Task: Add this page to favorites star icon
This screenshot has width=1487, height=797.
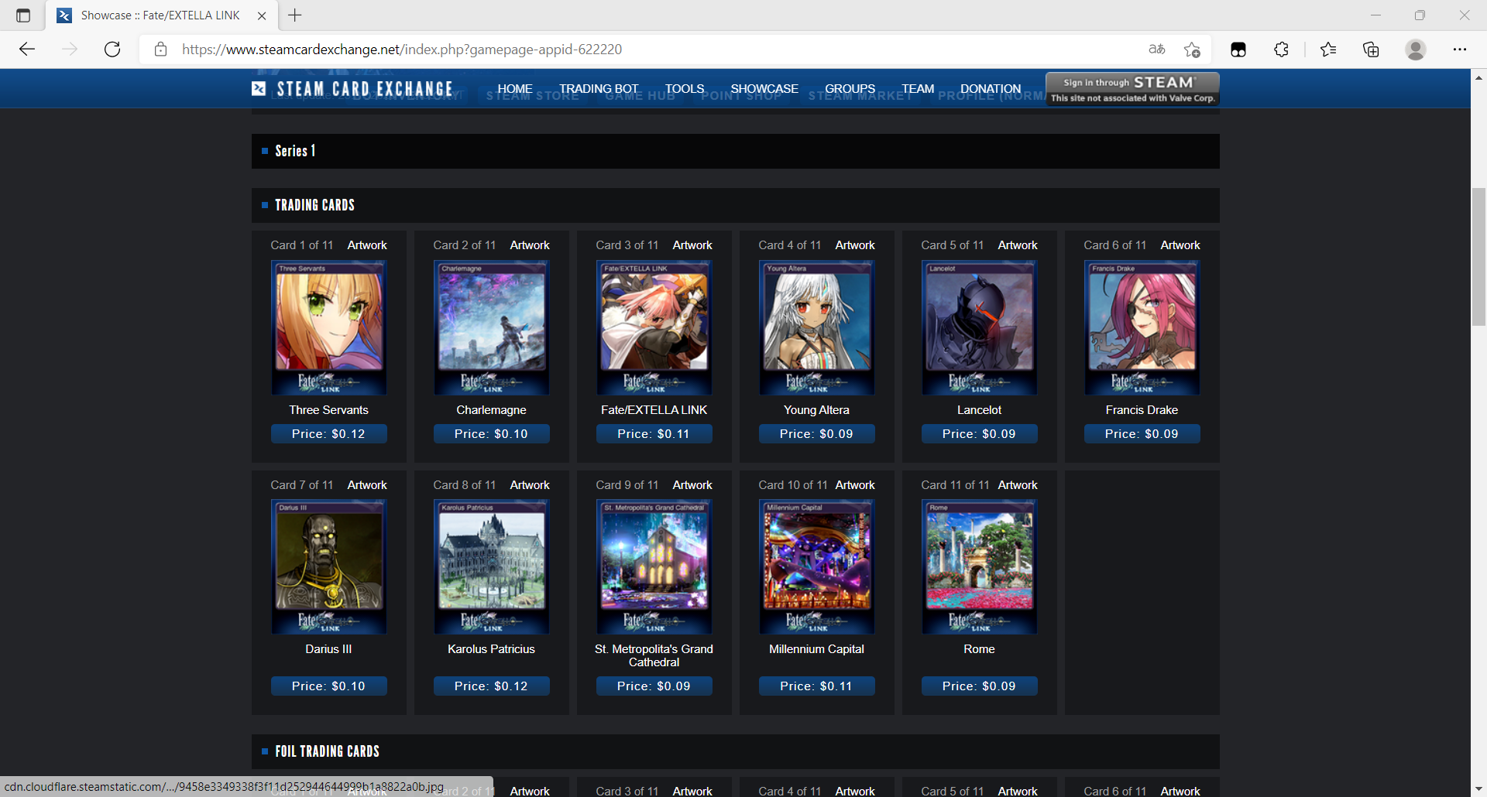Action: pos(1192,50)
